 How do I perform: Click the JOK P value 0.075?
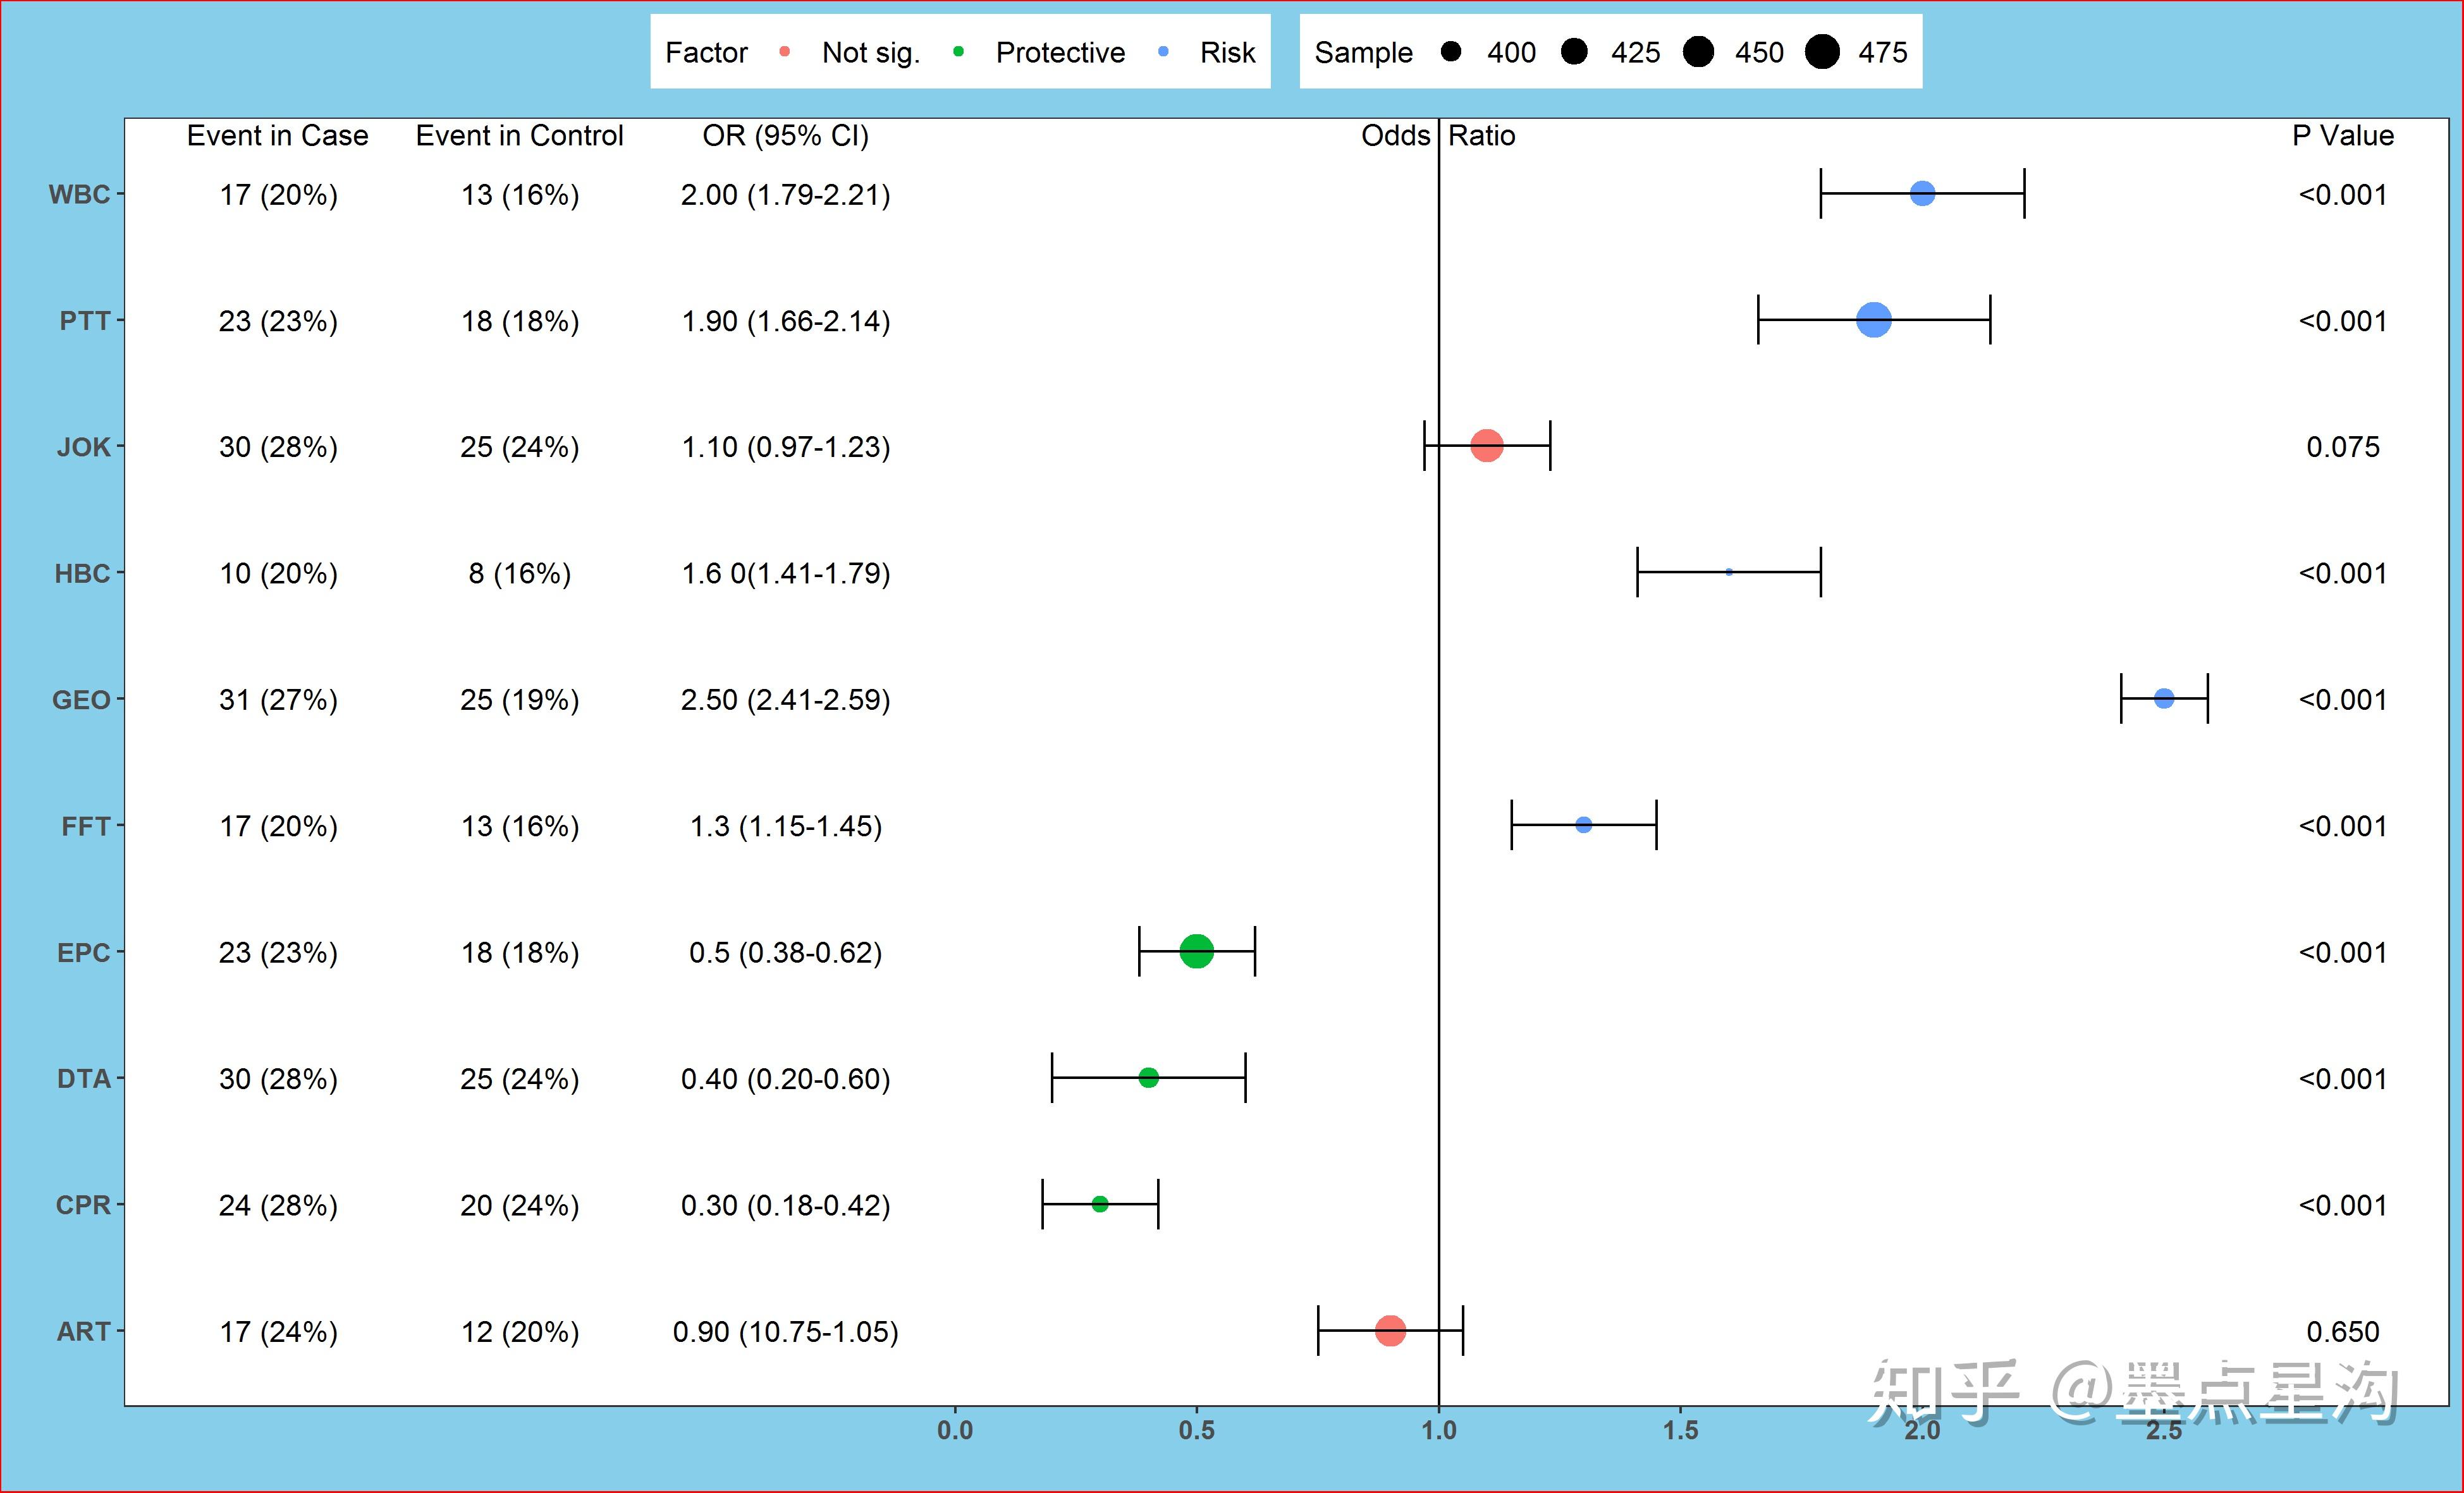(x=2342, y=447)
